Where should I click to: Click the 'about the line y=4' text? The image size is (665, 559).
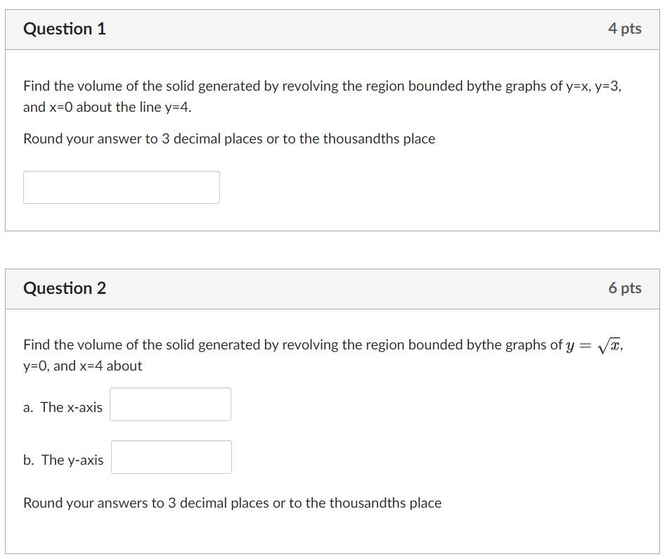click(x=134, y=107)
